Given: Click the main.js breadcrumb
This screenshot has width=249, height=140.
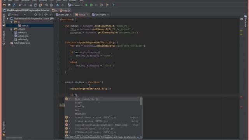Looking at the screenshot, I should (x=65, y=10).
